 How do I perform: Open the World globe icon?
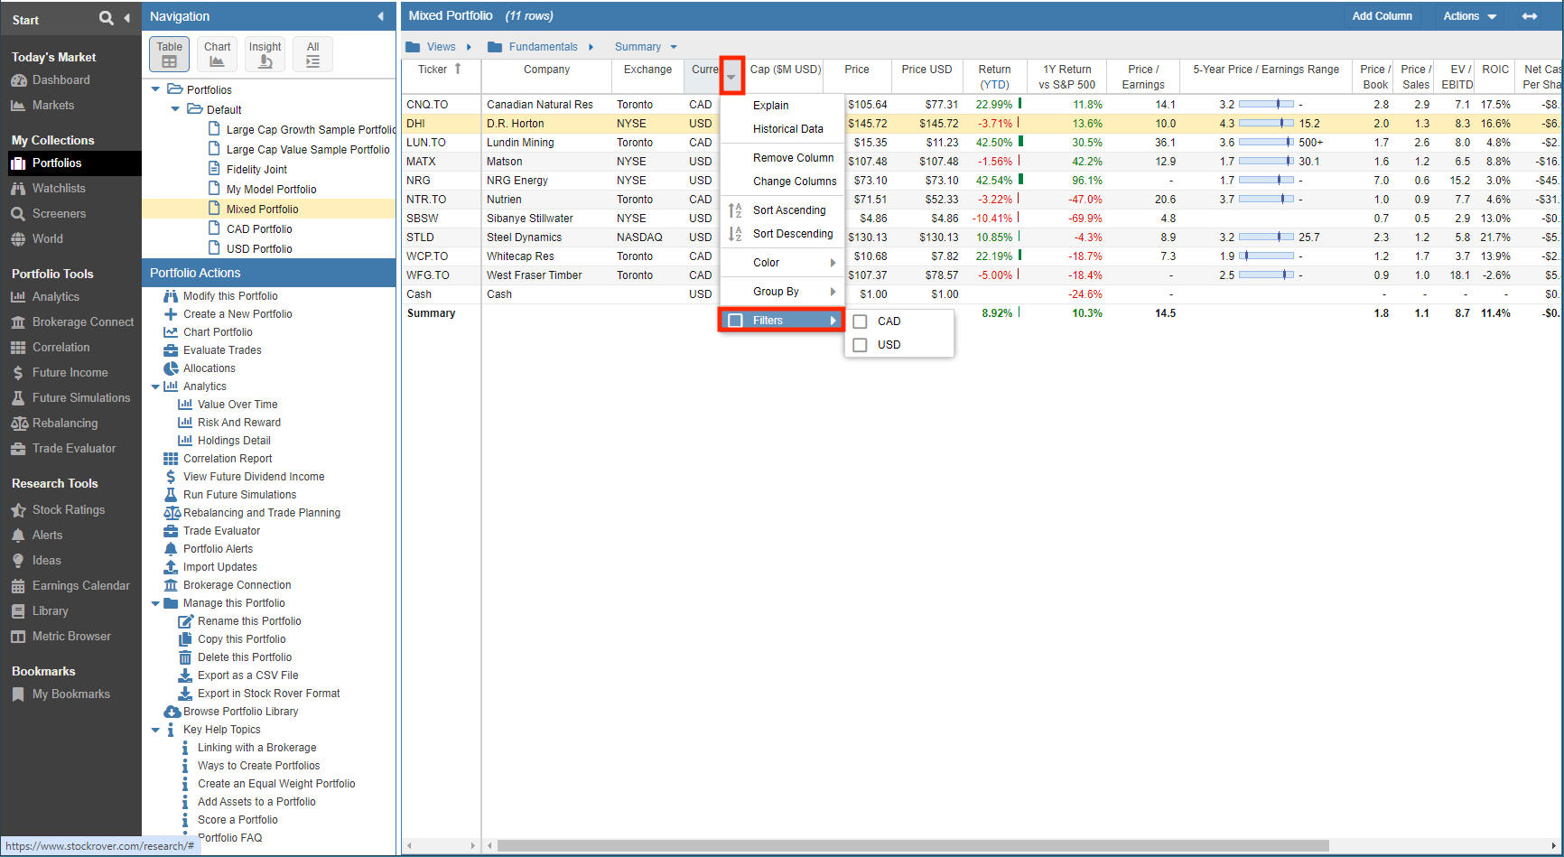click(x=18, y=239)
